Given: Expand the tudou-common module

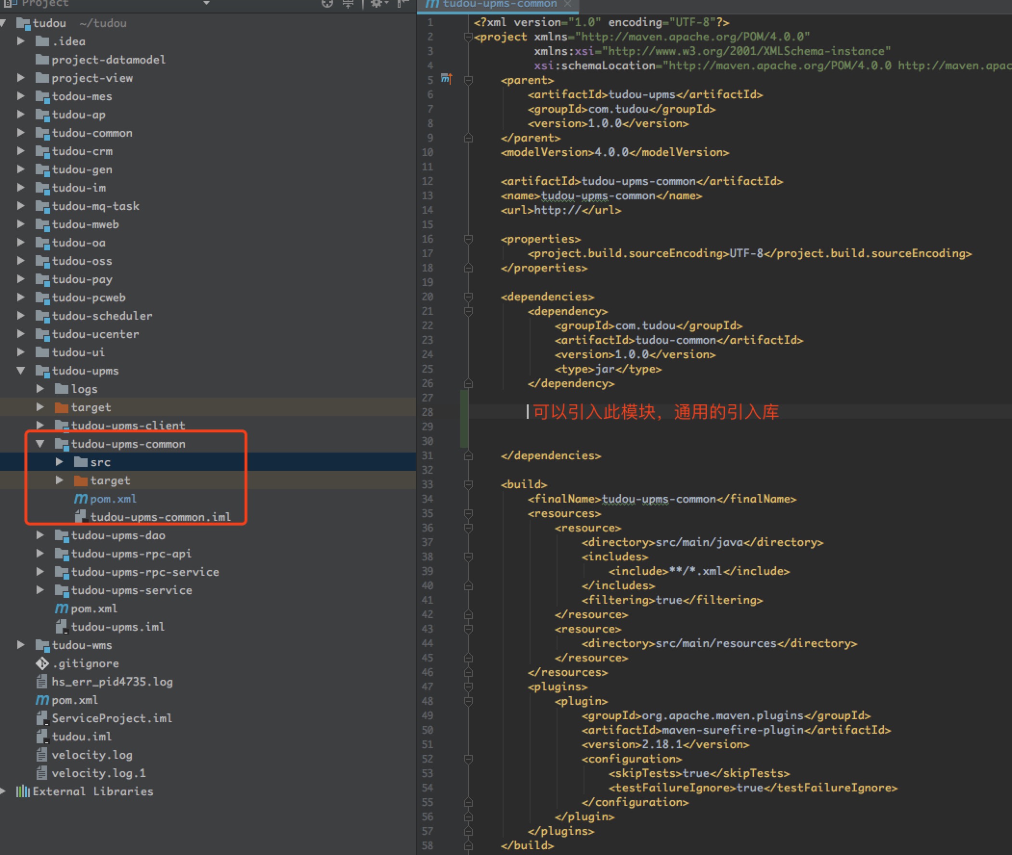Looking at the screenshot, I should pos(21,133).
